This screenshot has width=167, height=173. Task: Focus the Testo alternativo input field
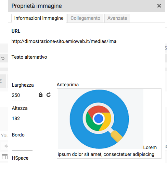[x=87, y=68]
